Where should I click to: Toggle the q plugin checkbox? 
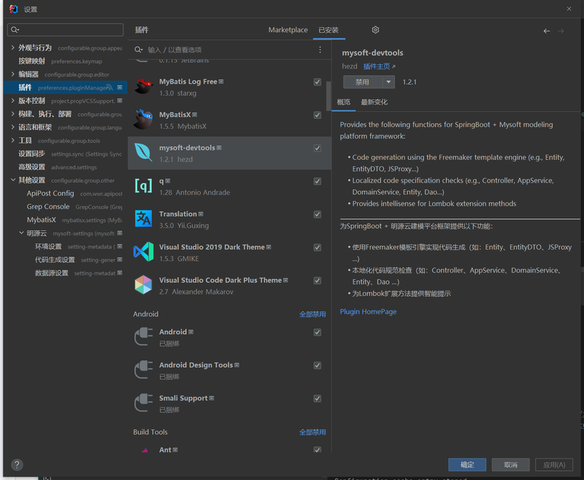(318, 181)
